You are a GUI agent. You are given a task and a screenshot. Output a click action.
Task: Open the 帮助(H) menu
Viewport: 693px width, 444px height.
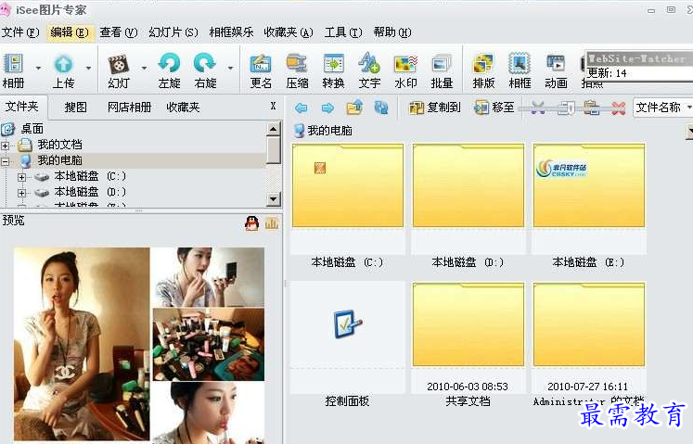point(392,32)
